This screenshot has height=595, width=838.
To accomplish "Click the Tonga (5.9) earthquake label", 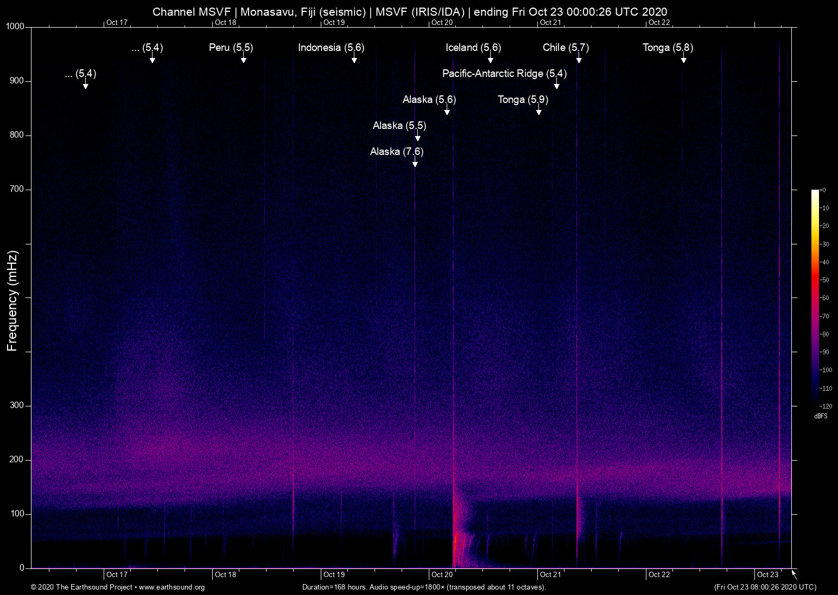I will (523, 100).
